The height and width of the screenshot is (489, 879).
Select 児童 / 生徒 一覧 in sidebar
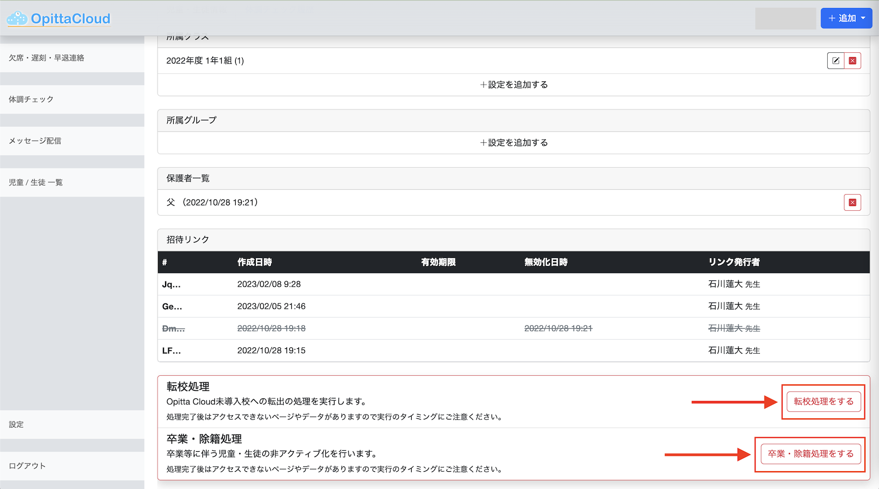click(72, 182)
